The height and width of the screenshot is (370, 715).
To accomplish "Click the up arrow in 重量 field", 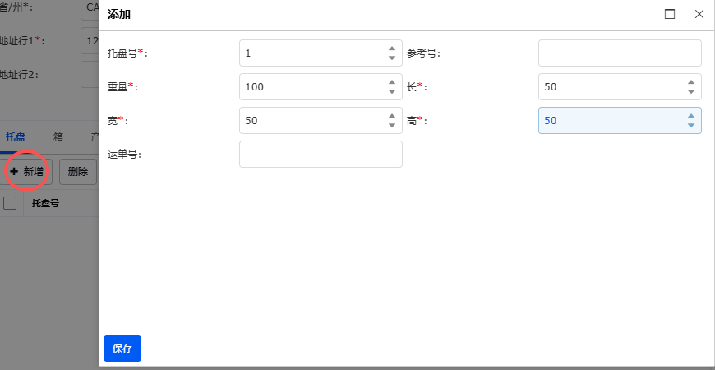I will tap(392, 82).
